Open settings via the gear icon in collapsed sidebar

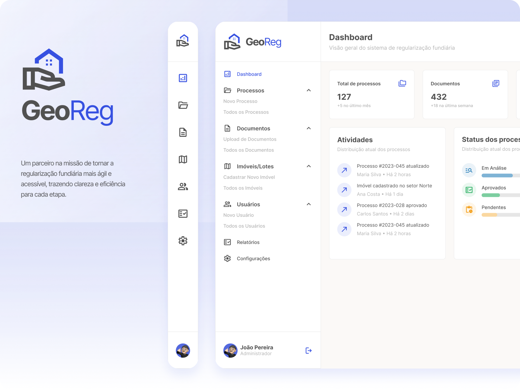183,241
